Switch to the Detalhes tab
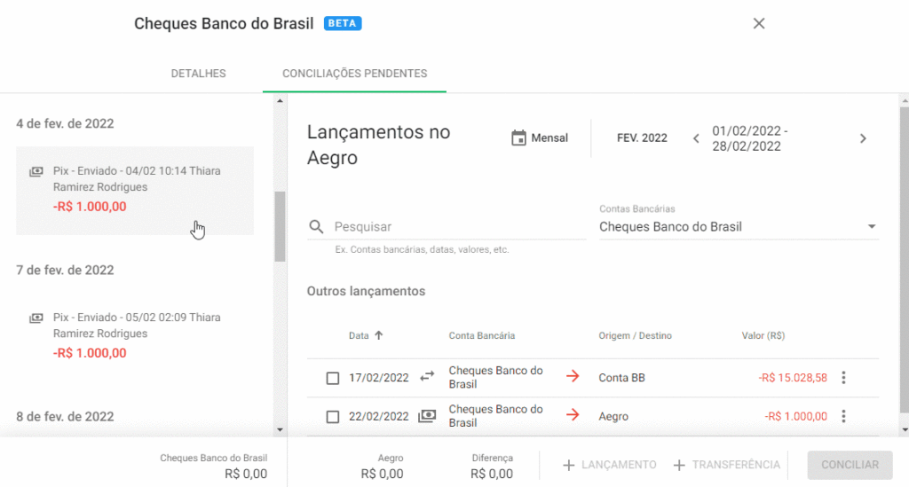909x487 pixels. pyautogui.click(x=198, y=74)
